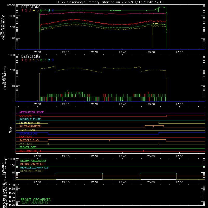Select detector 7 in rear segments legend
208x208 pixels.
point(45,60)
